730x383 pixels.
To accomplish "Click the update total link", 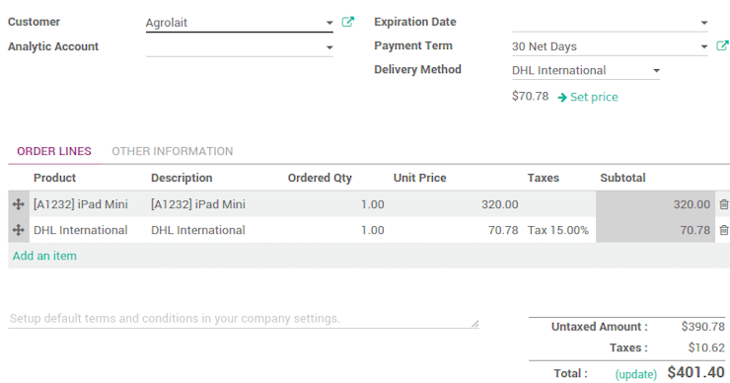I will [x=636, y=374].
